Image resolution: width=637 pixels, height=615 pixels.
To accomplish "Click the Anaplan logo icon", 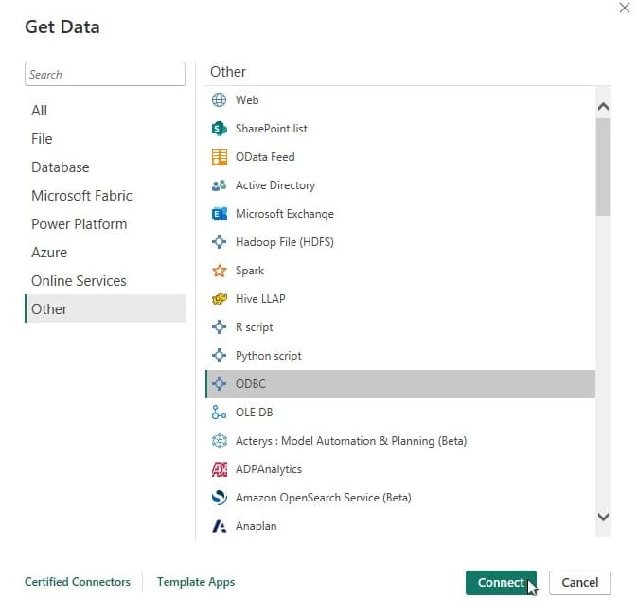I will 220,526.
